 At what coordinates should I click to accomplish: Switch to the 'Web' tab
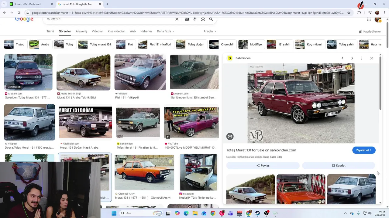(133, 31)
